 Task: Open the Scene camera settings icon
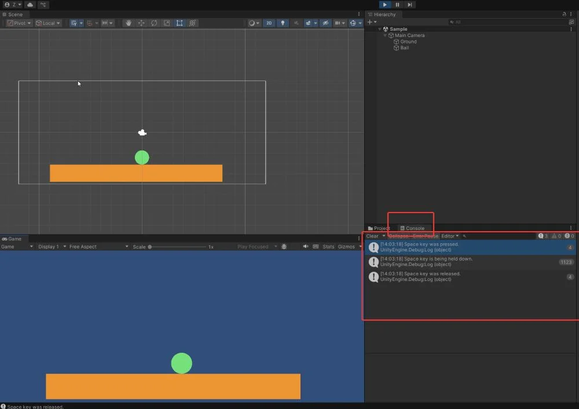(340, 23)
